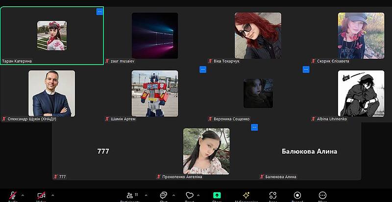Screen dimensions: 392x202
Task: Open the React heart icon
Action: (x=190, y=195)
